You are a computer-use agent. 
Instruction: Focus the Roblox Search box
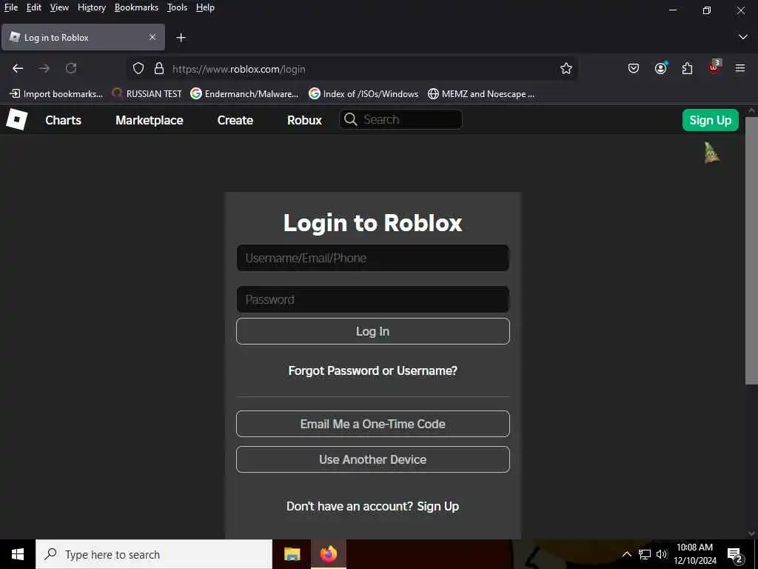(x=400, y=119)
